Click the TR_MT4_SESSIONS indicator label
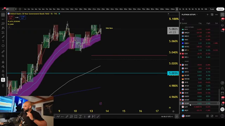The height and width of the screenshot is (126, 225). coord(14,21)
